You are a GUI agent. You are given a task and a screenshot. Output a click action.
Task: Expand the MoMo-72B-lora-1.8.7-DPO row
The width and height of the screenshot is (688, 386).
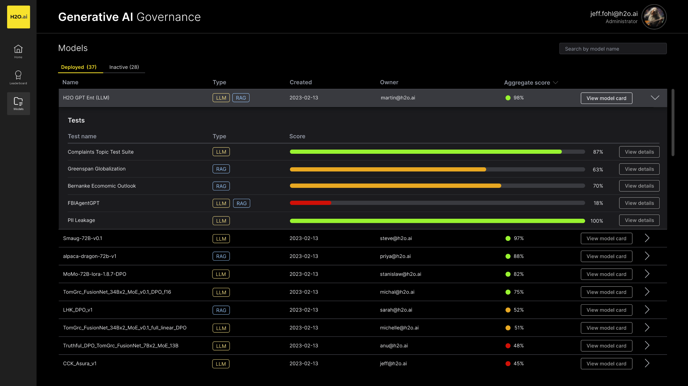647,274
